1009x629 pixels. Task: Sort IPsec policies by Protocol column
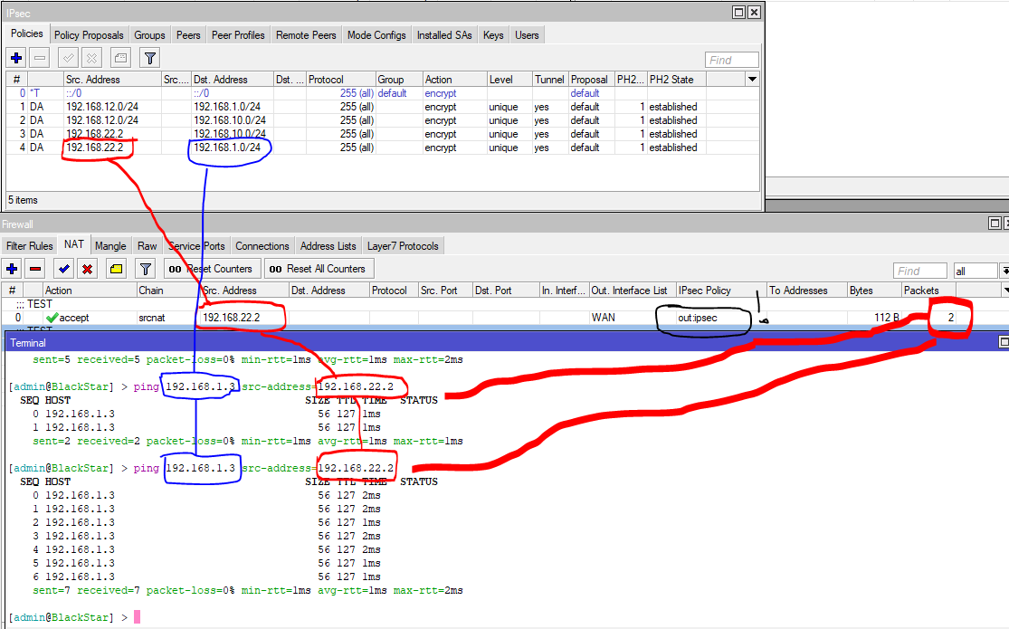coord(341,79)
